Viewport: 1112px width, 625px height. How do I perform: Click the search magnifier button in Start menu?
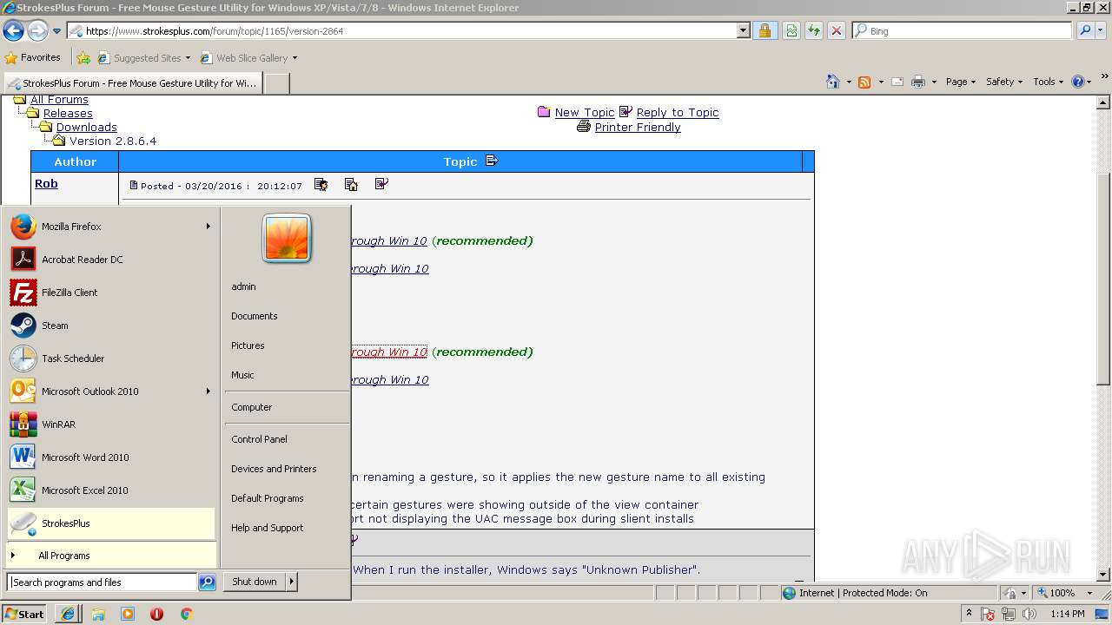pyautogui.click(x=207, y=582)
